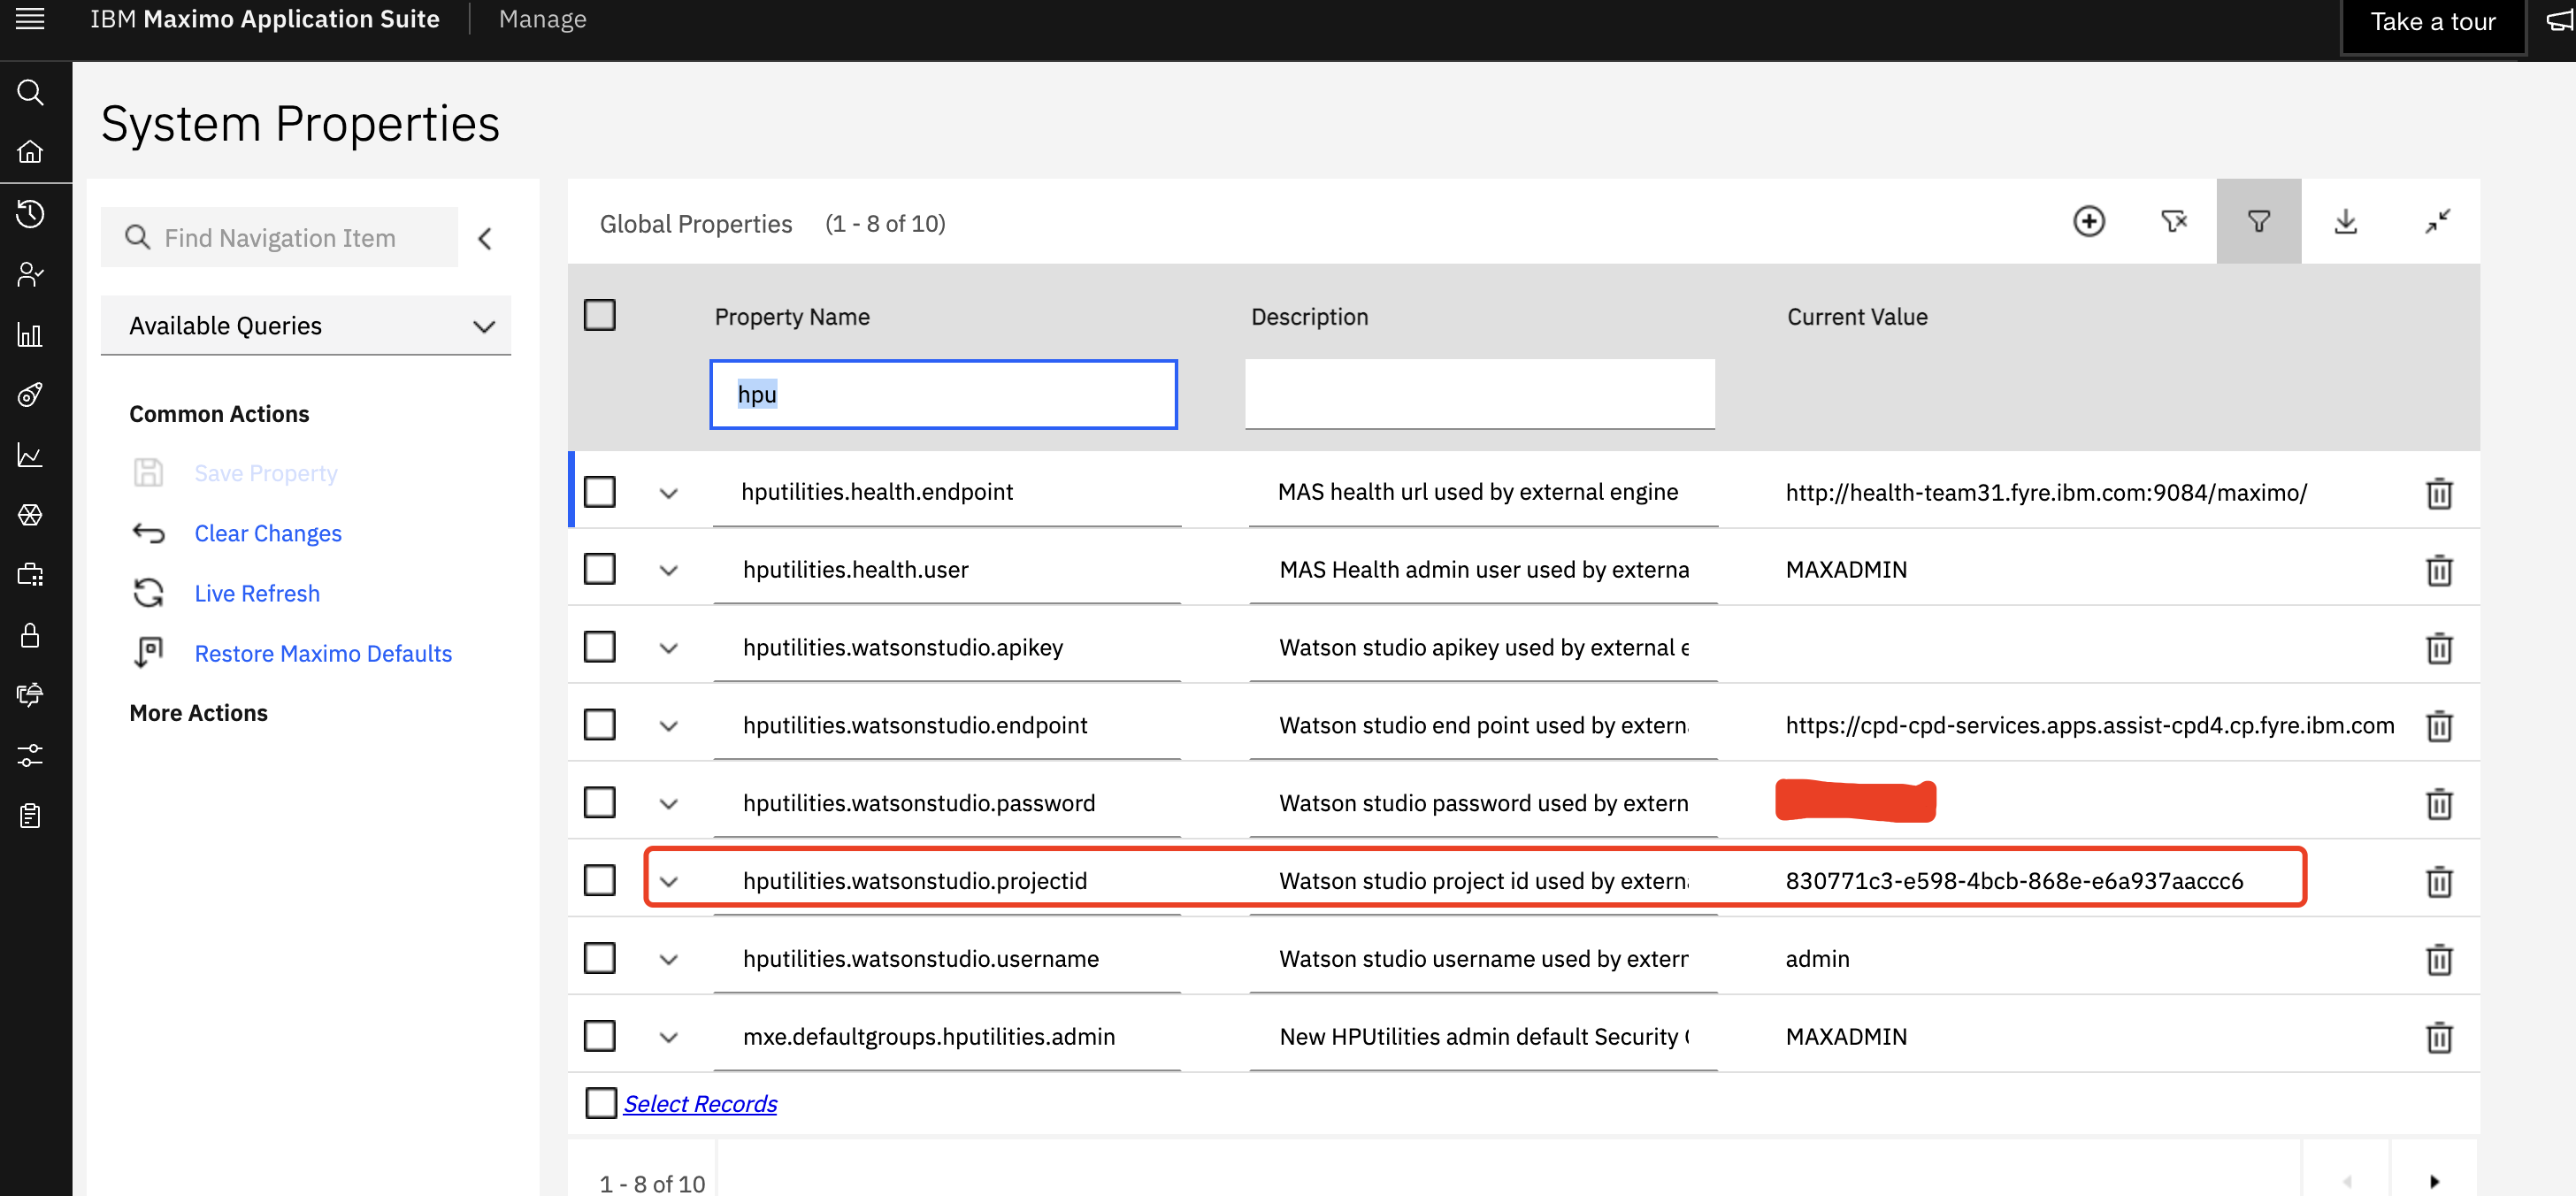The image size is (2576, 1196).
Task: Click Clear Changes action
Action: click(x=268, y=533)
